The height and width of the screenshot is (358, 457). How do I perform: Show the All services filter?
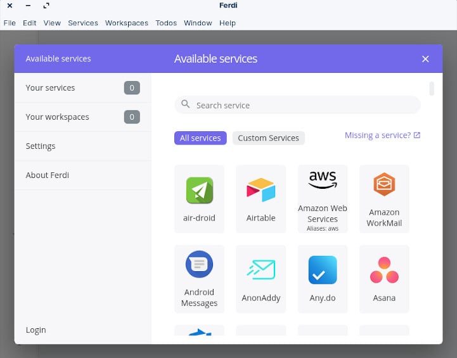(200, 137)
